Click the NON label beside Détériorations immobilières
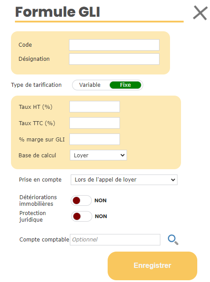This screenshot has height=282, width=210. pos(101,200)
